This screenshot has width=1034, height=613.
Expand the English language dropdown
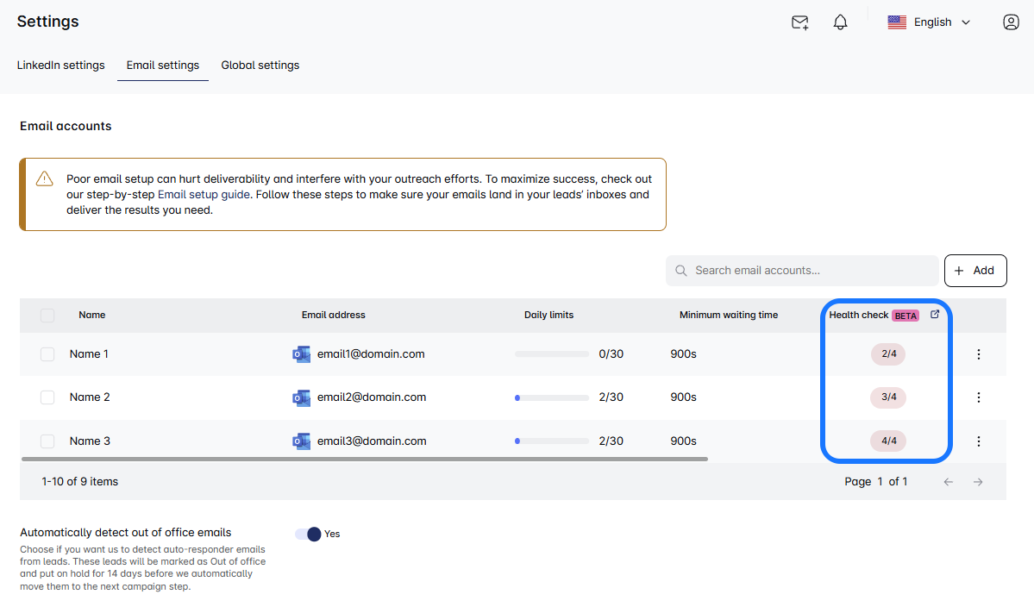click(930, 22)
